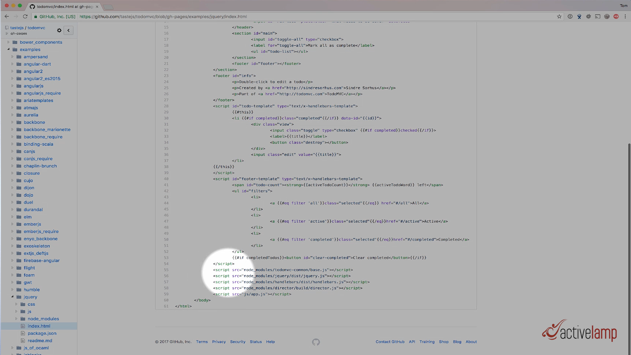This screenshot has height=355, width=631.
Task: Expand the node_modules folder arrow
Action: point(16,319)
